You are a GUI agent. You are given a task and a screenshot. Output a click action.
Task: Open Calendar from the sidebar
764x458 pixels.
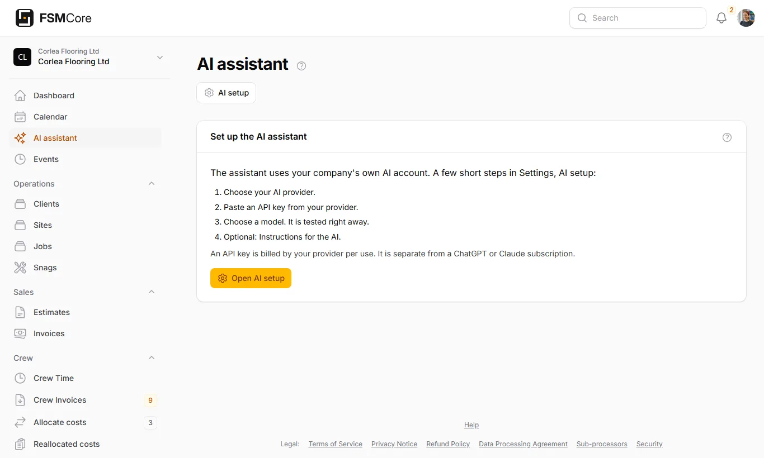pos(86,117)
